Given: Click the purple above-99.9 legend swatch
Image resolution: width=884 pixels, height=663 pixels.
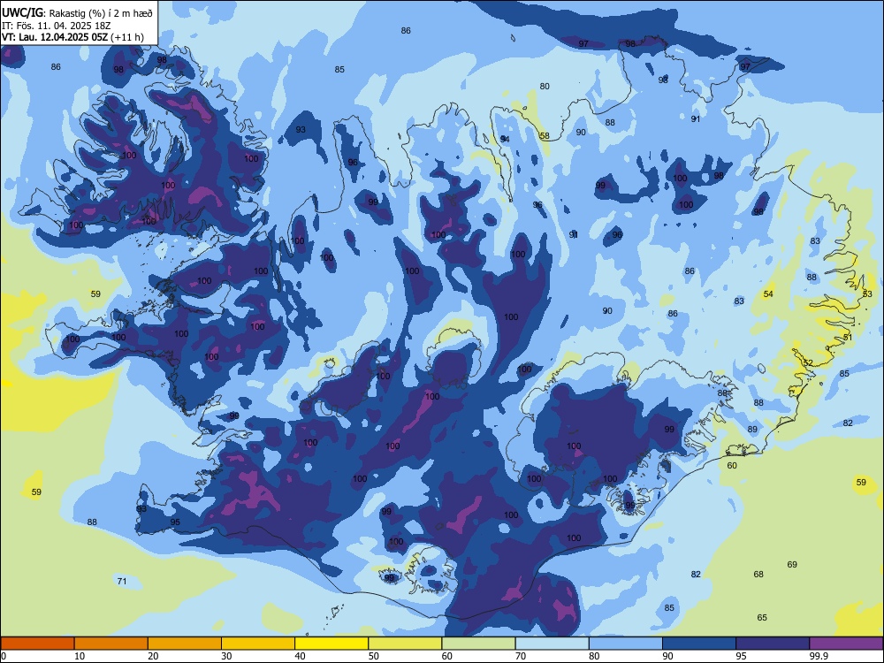Looking at the screenshot, I should click(846, 644).
